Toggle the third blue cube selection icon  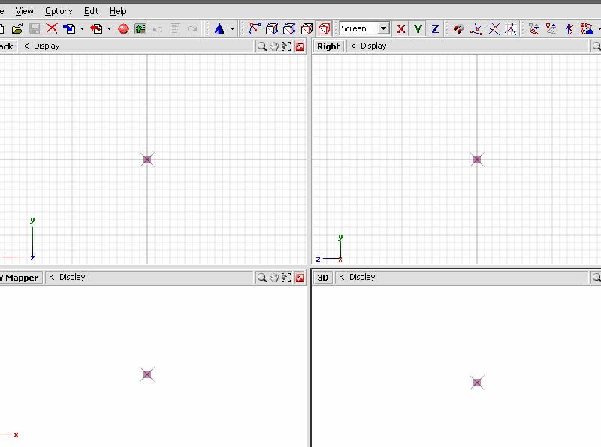[307, 29]
